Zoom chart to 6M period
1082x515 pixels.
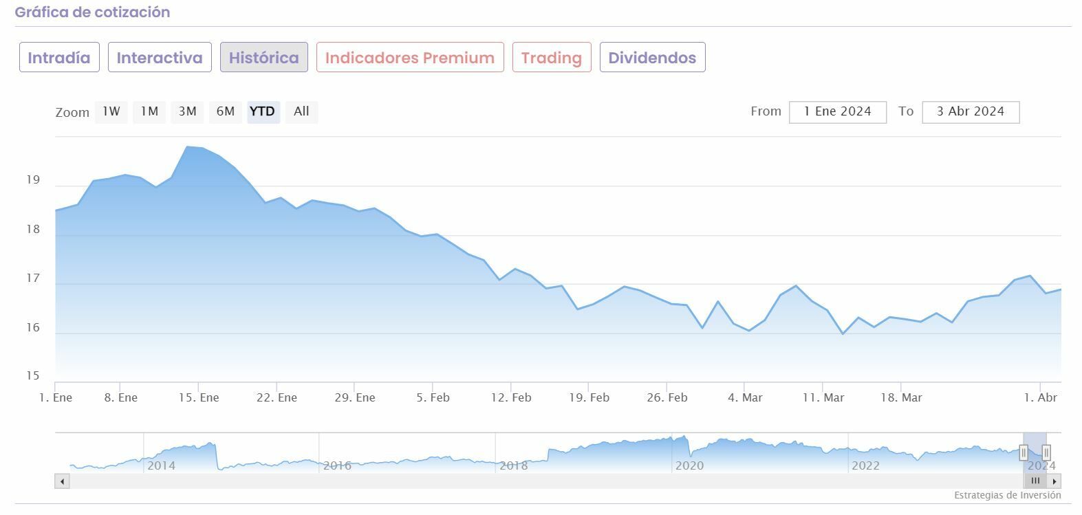click(225, 111)
